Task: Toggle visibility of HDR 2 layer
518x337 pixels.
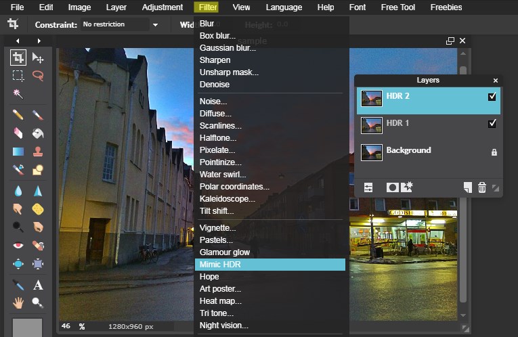Action: (492, 96)
